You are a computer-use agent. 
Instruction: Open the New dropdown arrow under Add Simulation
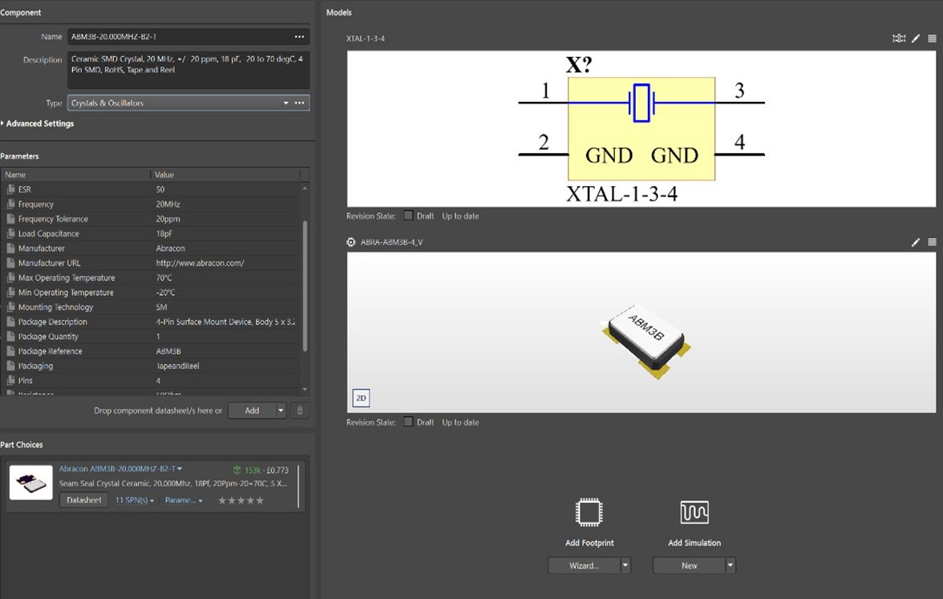click(x=730, y=565)
